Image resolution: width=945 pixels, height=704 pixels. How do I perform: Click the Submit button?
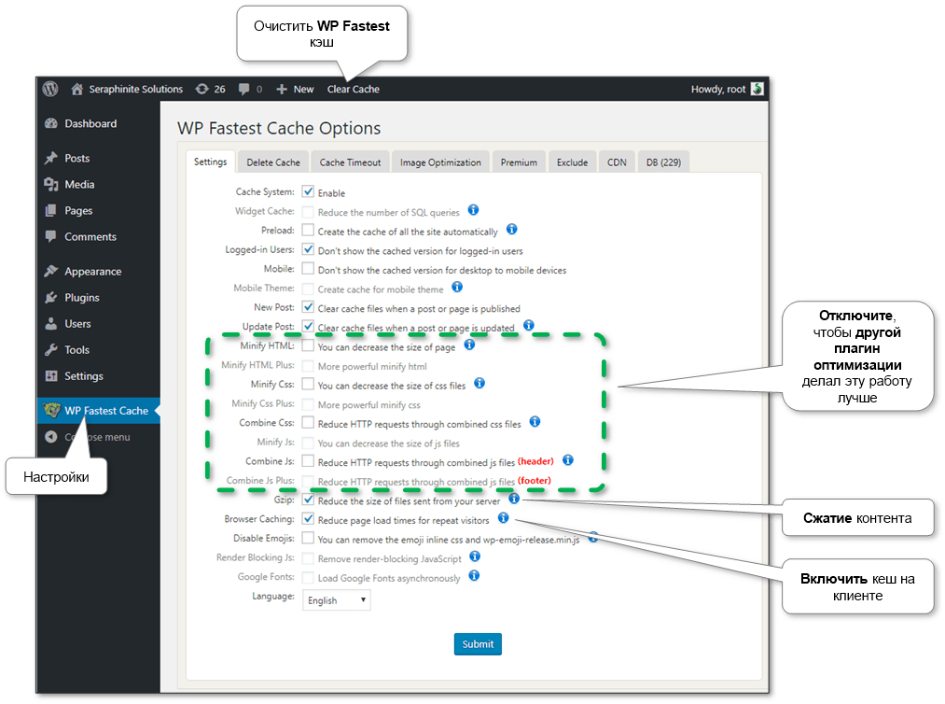click(478, 644)
